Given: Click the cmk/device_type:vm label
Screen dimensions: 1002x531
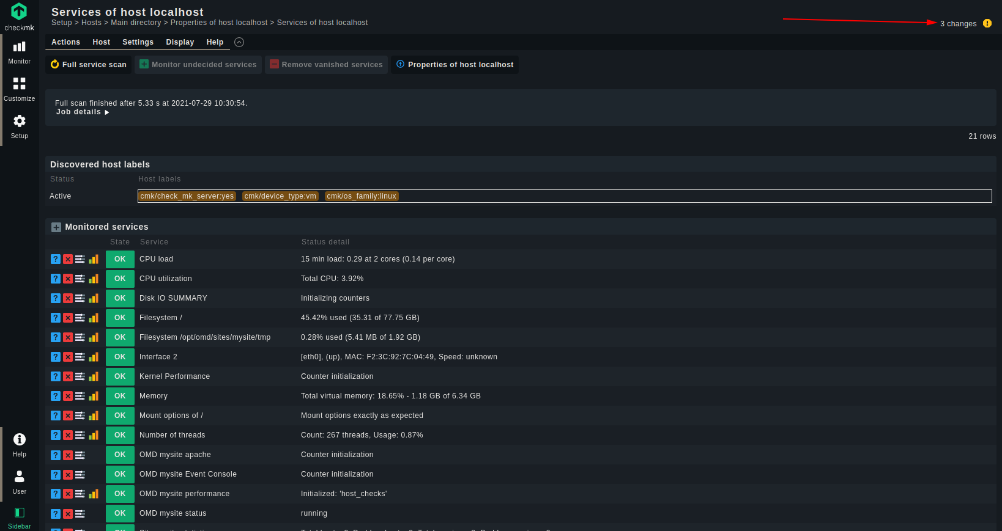Looking at the screenshot, I should coord(280,196).
